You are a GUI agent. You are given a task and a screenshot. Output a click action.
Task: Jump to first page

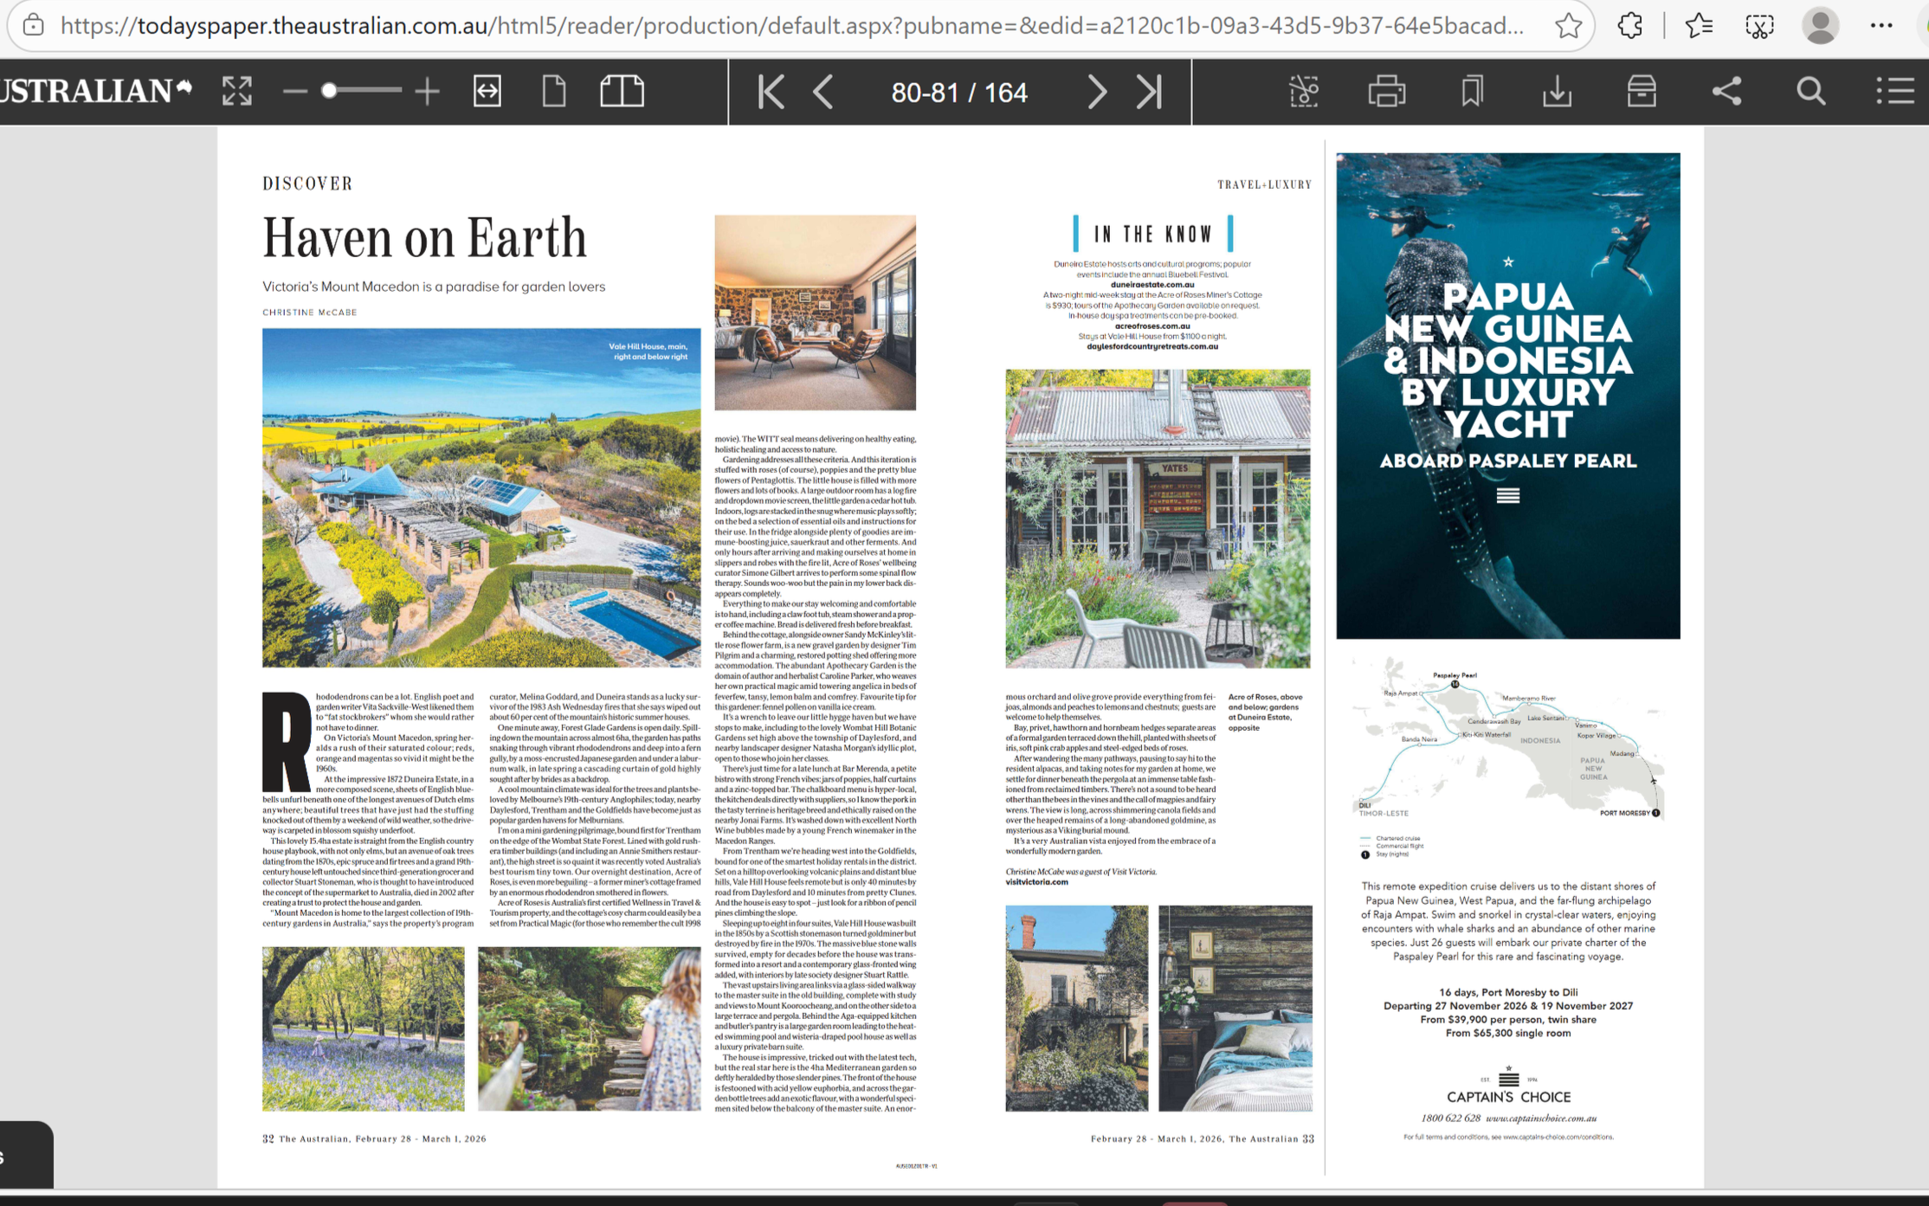pyautogui.click(x=770, y=91)
